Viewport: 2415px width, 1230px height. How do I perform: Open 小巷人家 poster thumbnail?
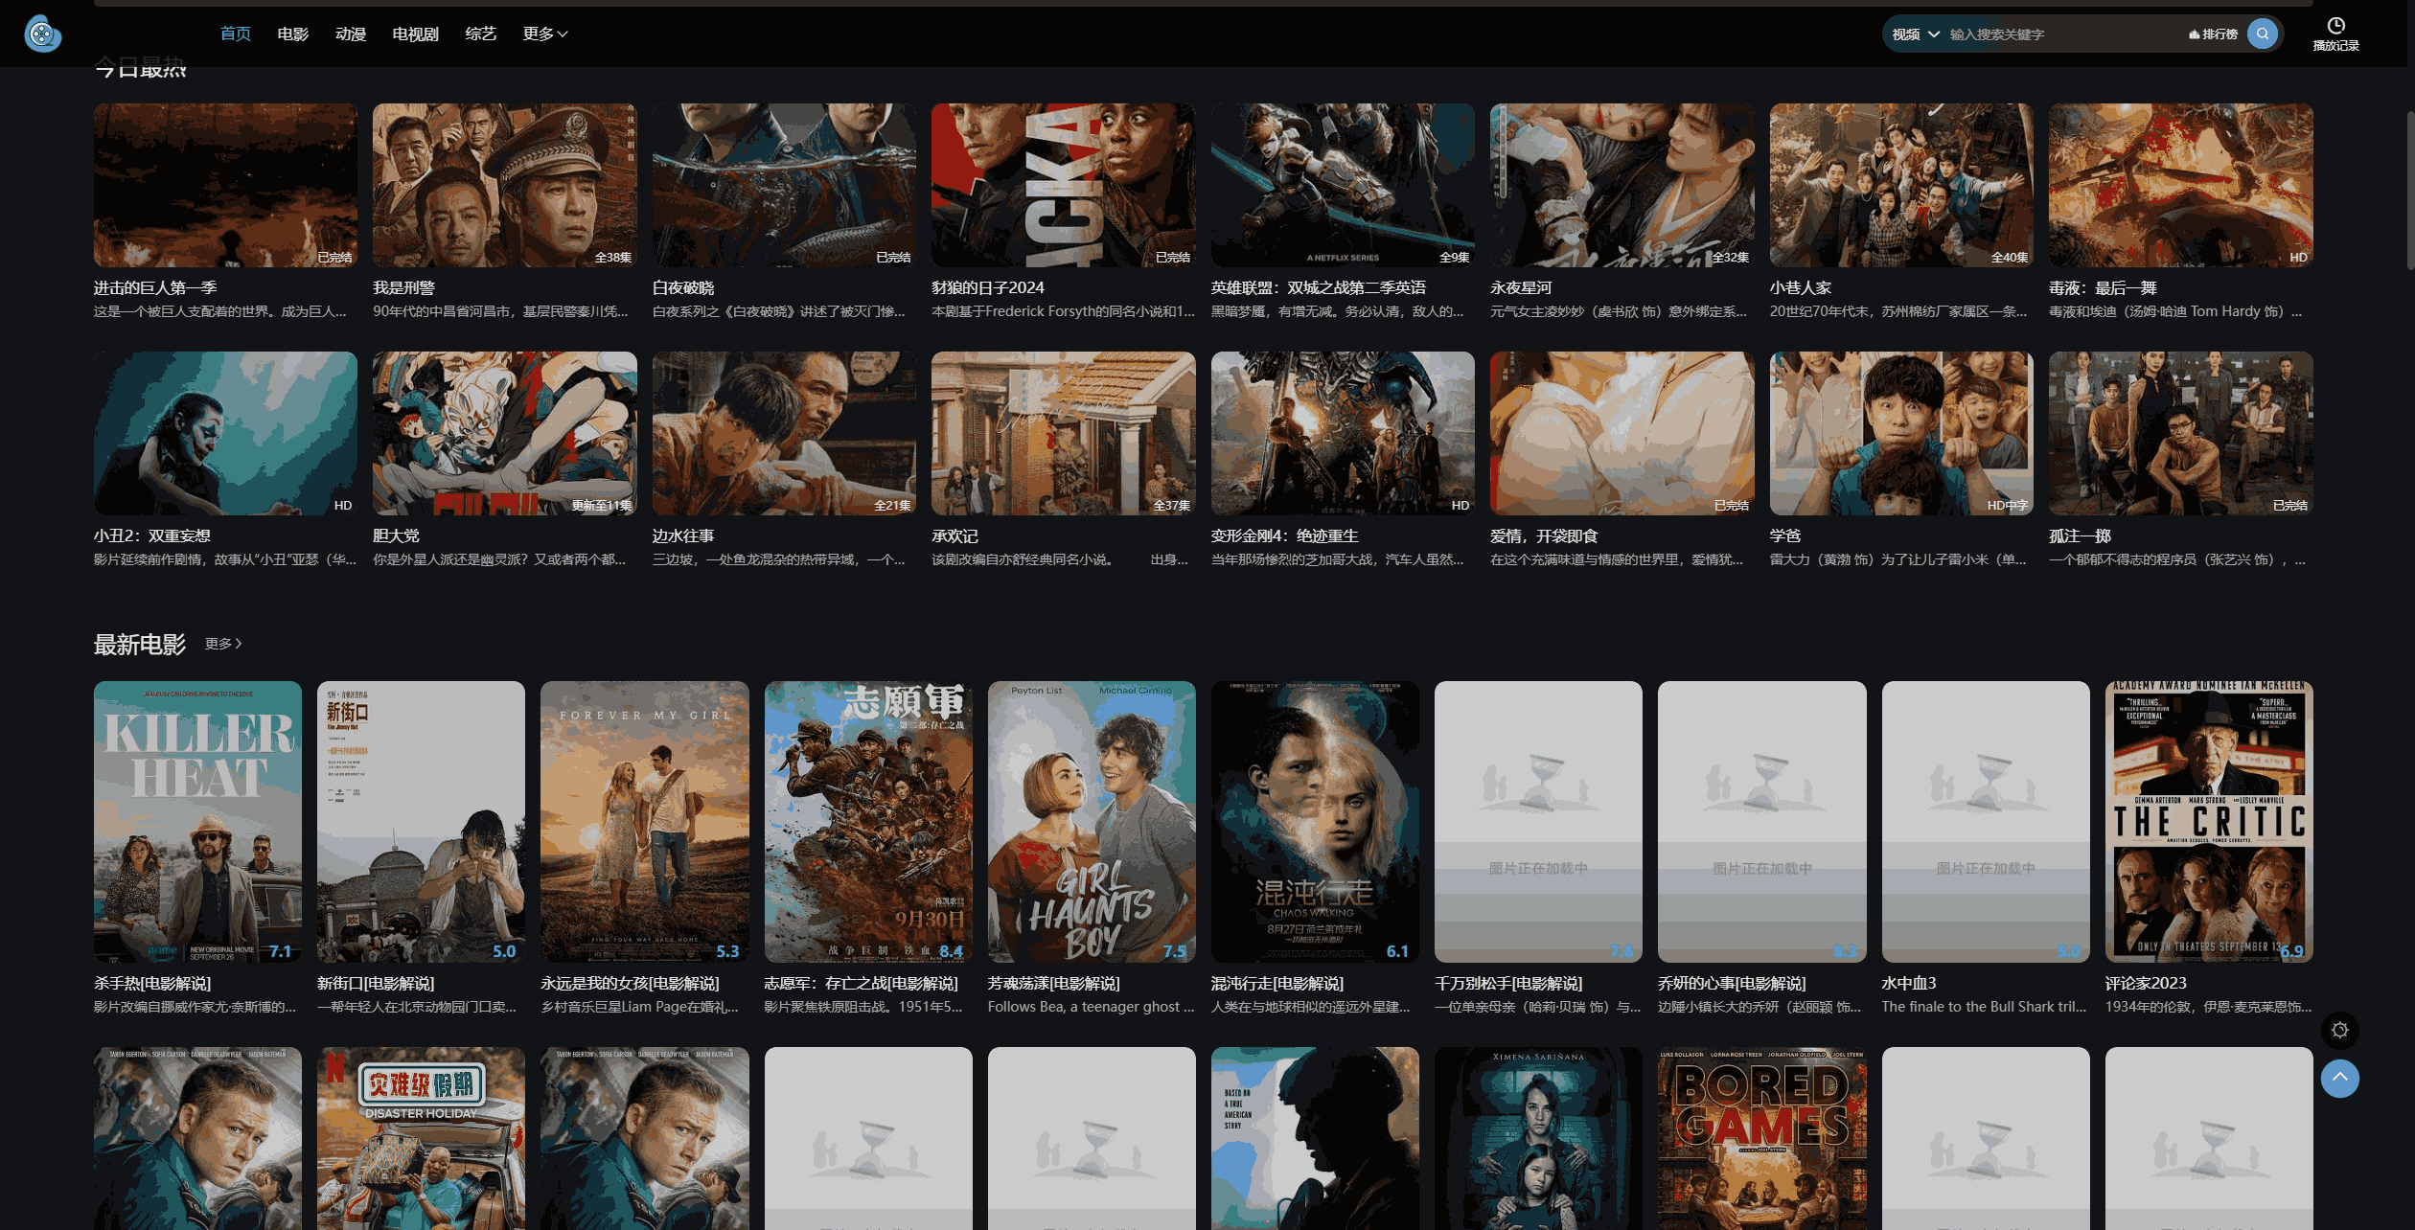1901,185
